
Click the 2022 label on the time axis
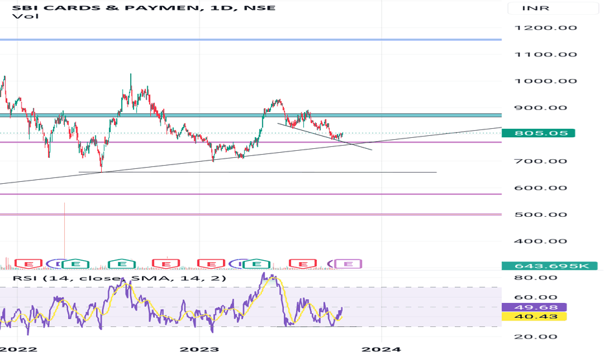tap(18, 349)
